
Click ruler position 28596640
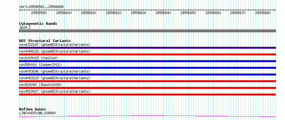[163, 13]
